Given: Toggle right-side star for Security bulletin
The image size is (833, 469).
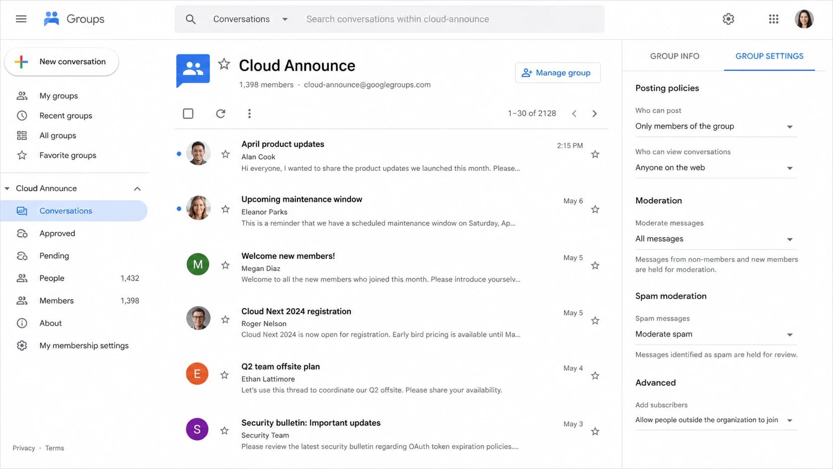Looking at the screenshot, I should click(x=595, y=432).
